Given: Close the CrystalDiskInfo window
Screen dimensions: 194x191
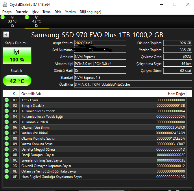Looking at the screenshot, I should pos(188,4).
